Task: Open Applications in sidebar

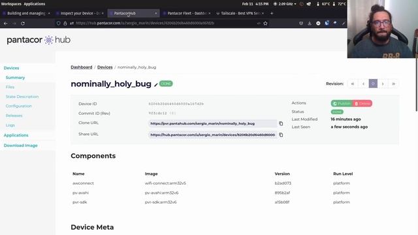Action: (x=16, y=135)
